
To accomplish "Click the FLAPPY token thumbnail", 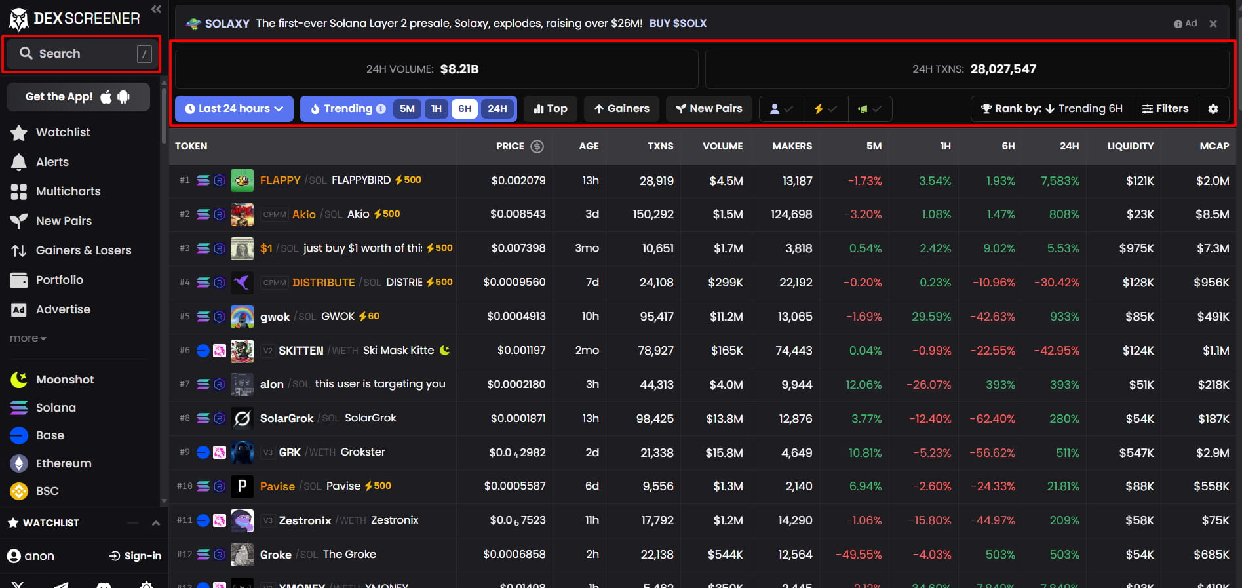I will click(x=242, y=180).
